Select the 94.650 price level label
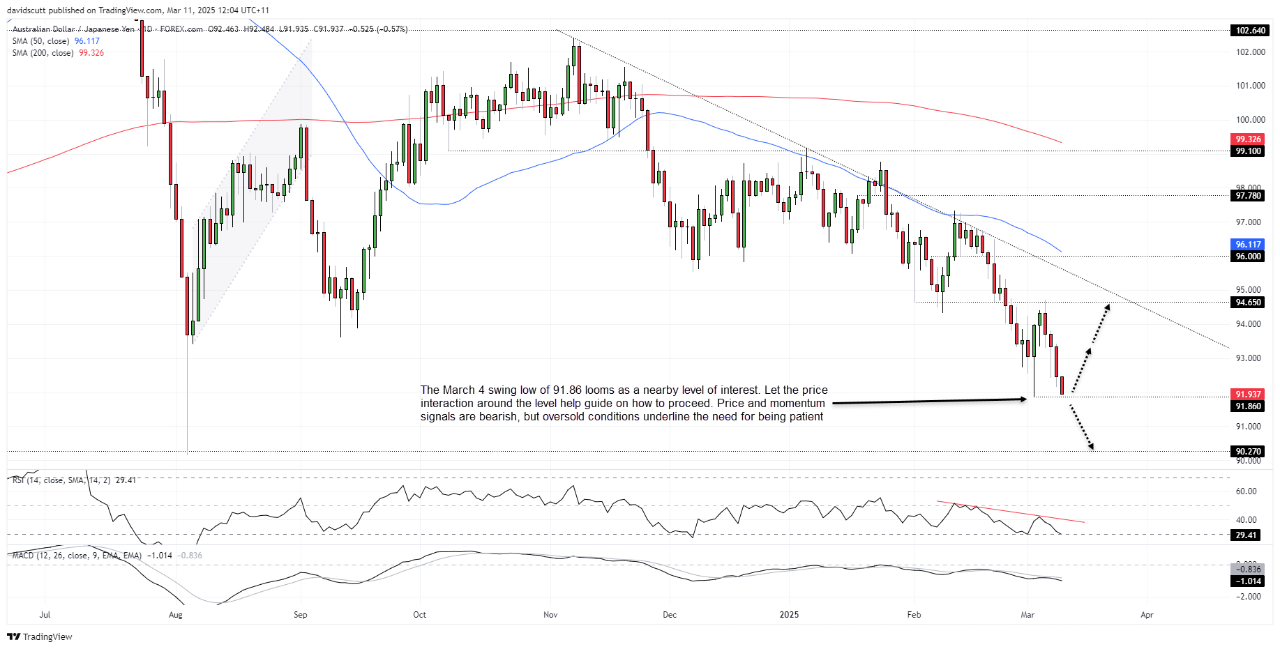This screenshot has width=1280, height=649. (1248, 303)
